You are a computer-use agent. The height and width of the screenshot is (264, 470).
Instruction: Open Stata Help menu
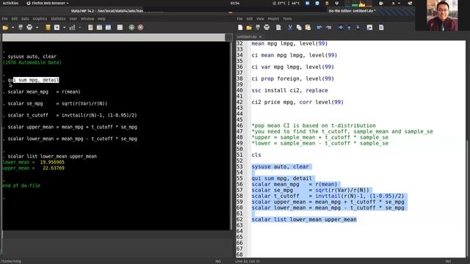(101, 19)
